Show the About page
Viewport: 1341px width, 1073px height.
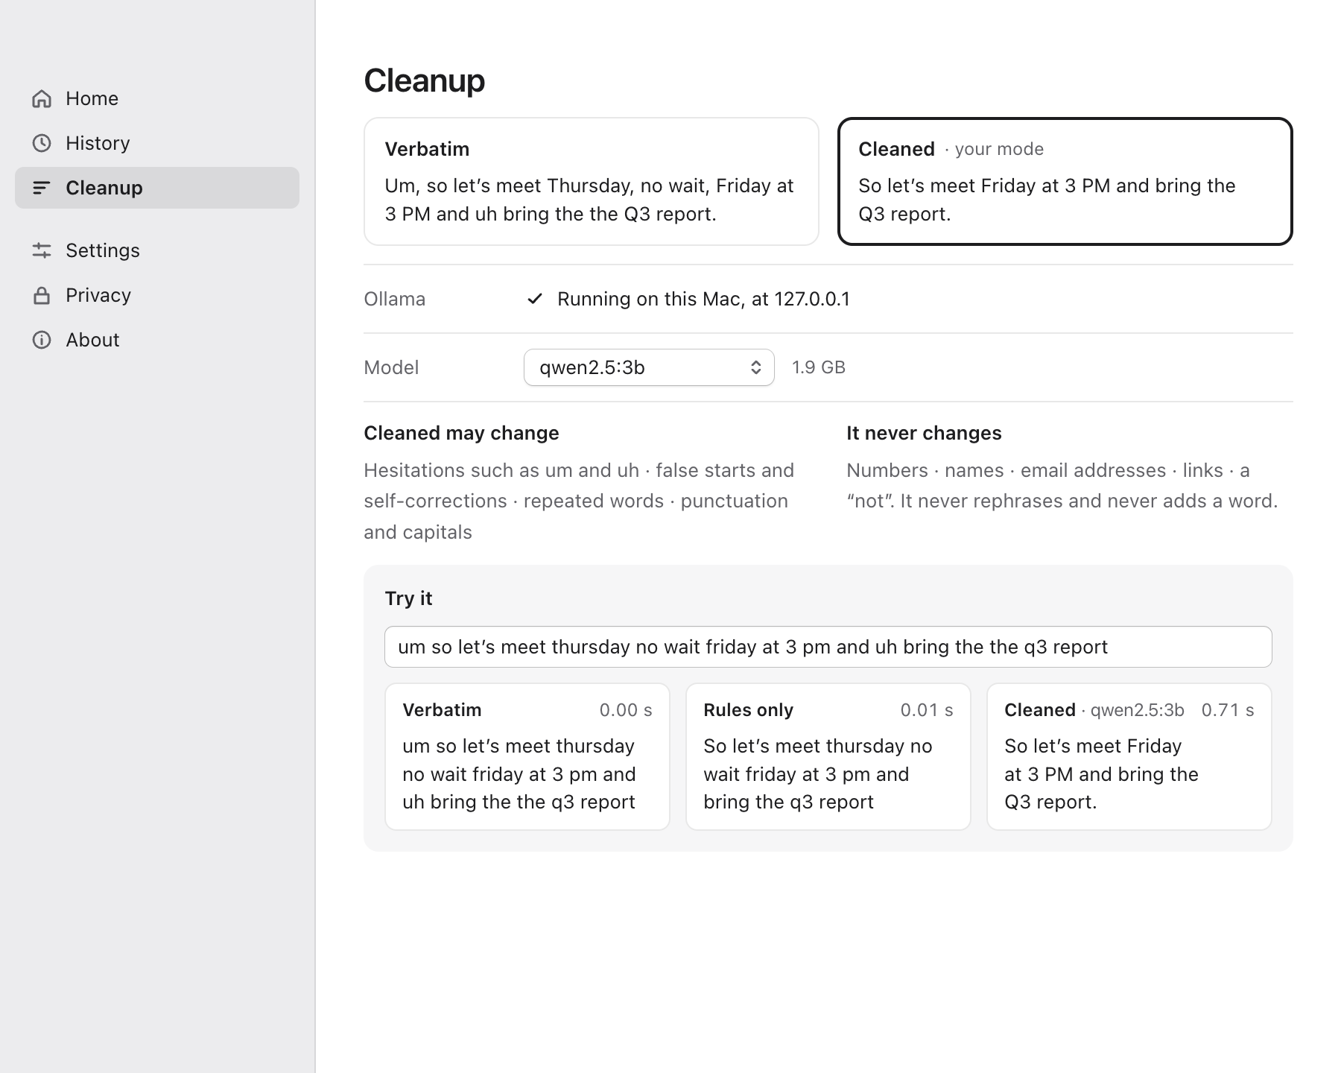click(157, 340)
